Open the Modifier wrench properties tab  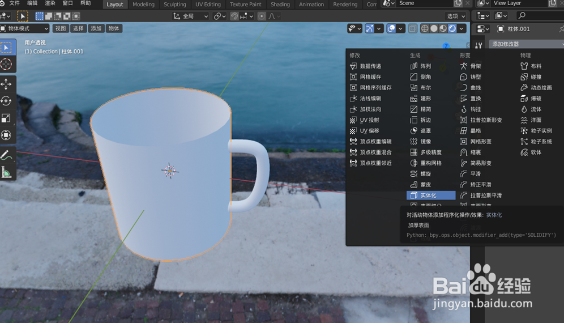[x=478, y=46]
